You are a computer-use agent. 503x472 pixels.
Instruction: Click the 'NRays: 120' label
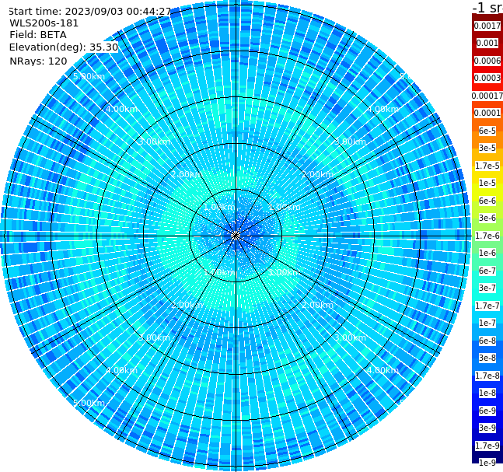tap(38, 61)
